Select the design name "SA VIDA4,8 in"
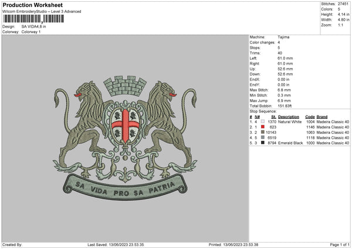The image size is (352, 249). pyautogui.click(x=33, y=26)
